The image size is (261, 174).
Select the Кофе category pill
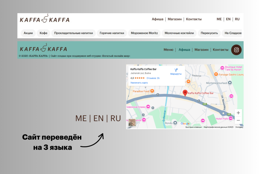[43, 33]
